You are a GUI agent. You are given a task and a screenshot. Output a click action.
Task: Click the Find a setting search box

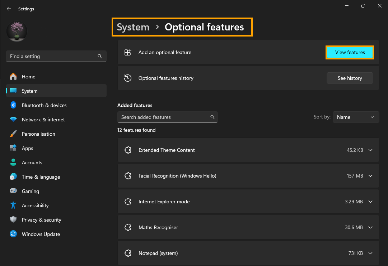56,56
